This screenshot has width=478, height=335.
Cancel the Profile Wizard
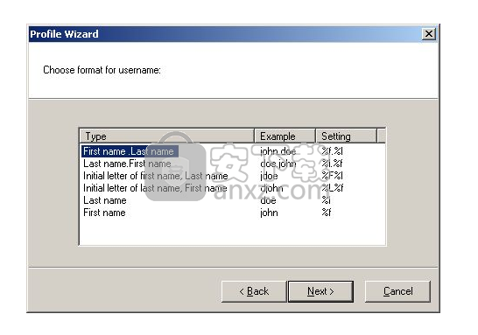click(x=397, y=291)
